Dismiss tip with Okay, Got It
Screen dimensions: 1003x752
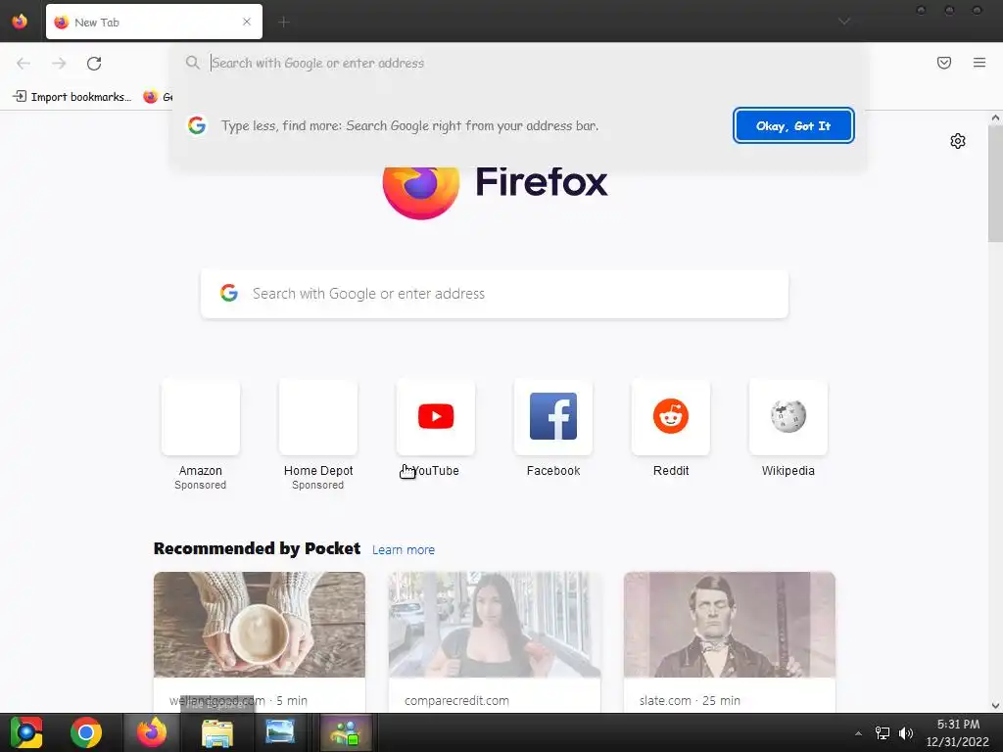click(x=793, y=126)
